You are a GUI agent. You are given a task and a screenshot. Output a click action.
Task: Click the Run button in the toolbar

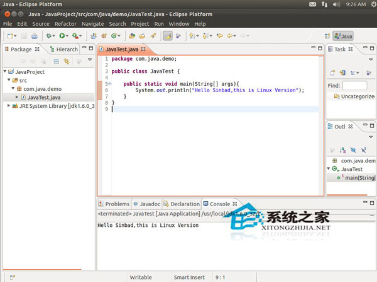[x=62, y=36]
